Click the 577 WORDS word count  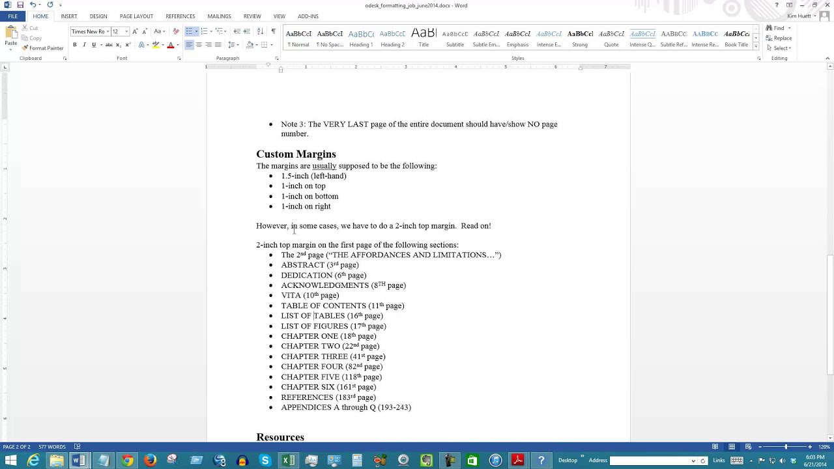tap(52, 447)
